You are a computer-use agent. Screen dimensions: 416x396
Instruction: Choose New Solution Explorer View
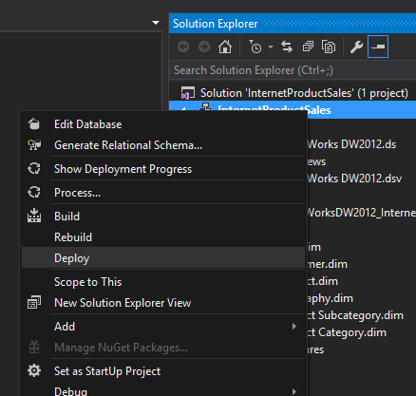pyautogui.click(x=163, y=303)
